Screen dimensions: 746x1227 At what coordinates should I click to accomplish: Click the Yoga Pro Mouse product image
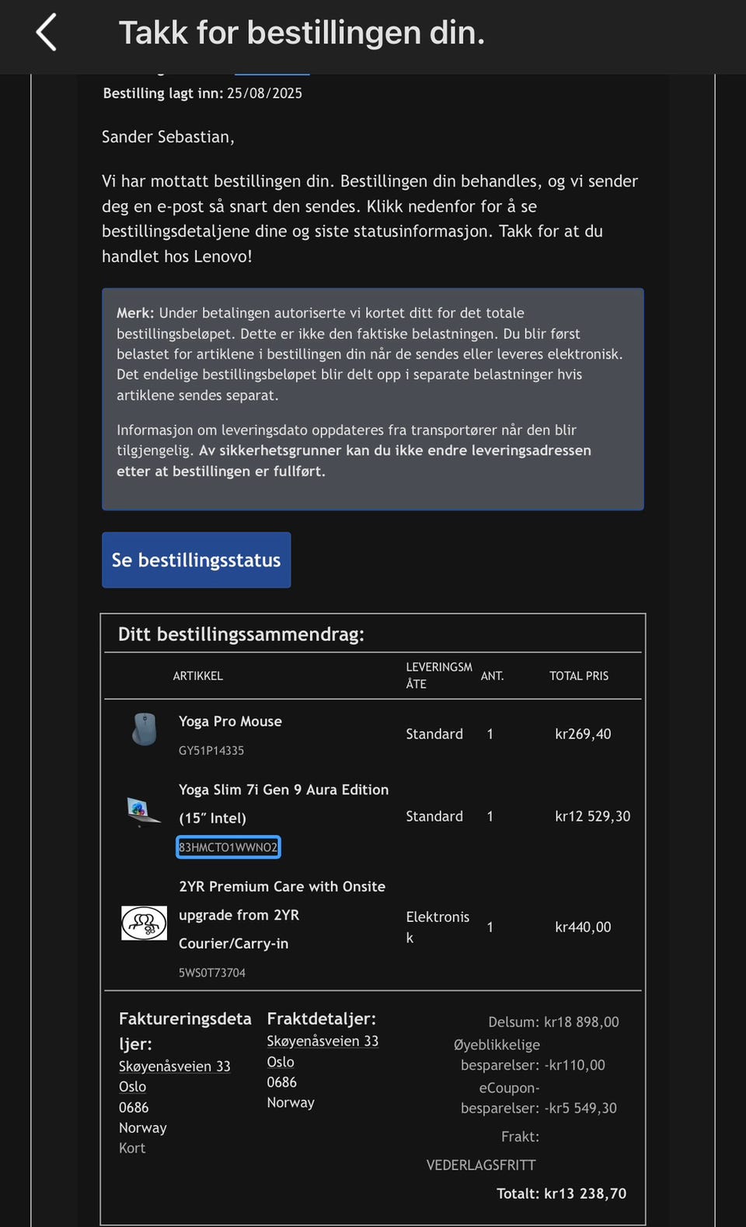point(145,730)
